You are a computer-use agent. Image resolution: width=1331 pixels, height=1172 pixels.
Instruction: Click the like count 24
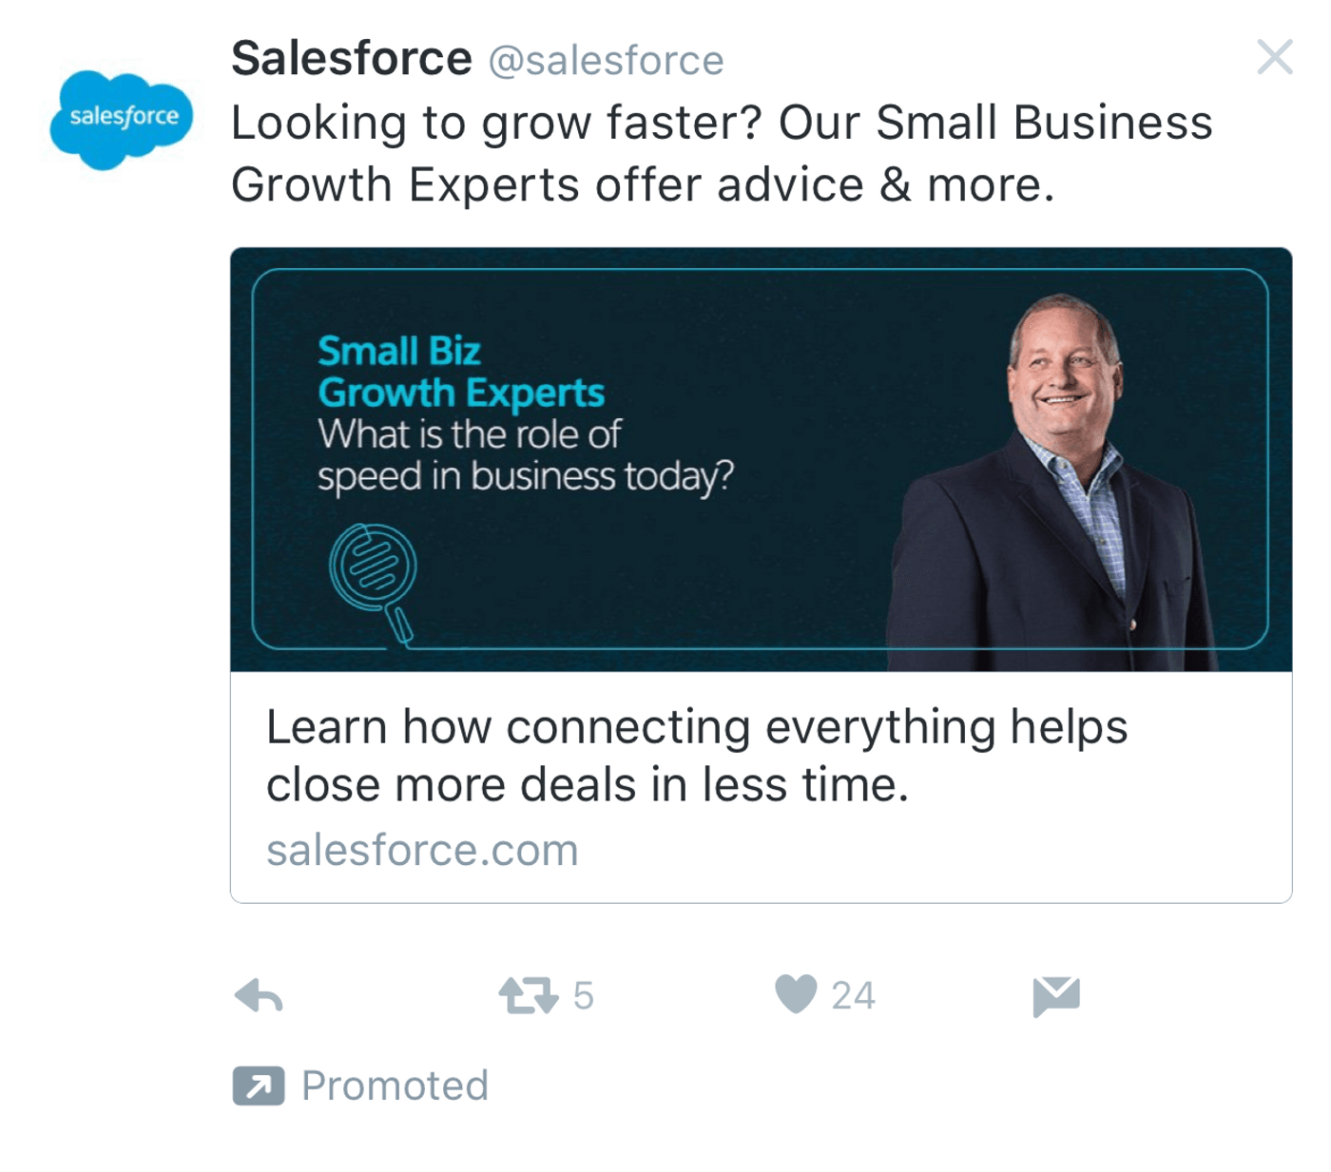tap(853, 996)
